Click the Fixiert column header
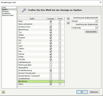 [60, 19]
